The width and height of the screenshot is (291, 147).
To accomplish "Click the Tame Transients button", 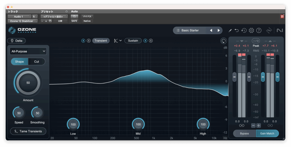I will pos(28,131).
